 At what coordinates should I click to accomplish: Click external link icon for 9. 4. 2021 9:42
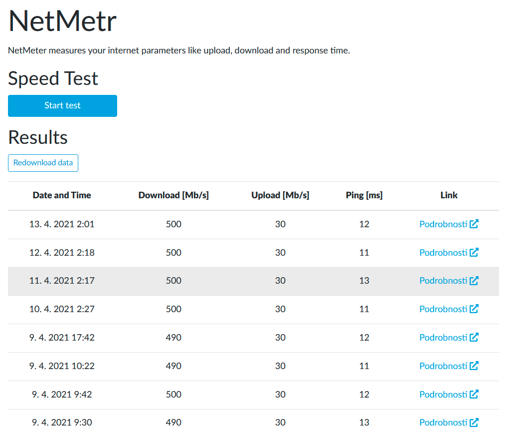point(474,395)
